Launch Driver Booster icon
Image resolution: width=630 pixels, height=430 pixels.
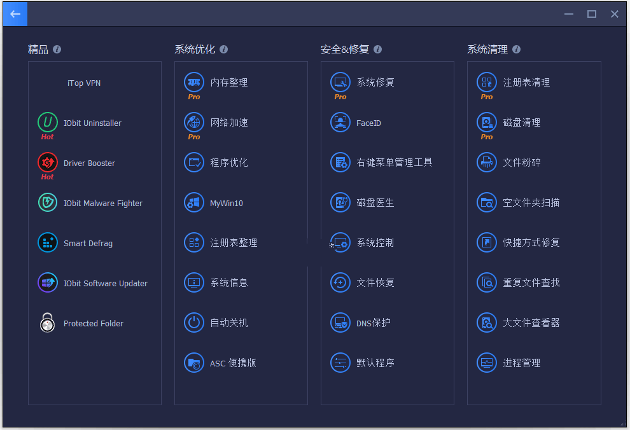tap(48, 162)
